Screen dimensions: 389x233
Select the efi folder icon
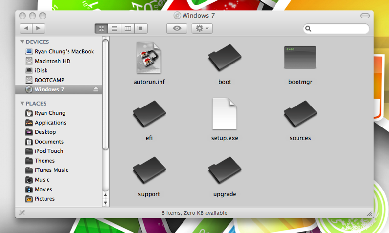(149, 114)
